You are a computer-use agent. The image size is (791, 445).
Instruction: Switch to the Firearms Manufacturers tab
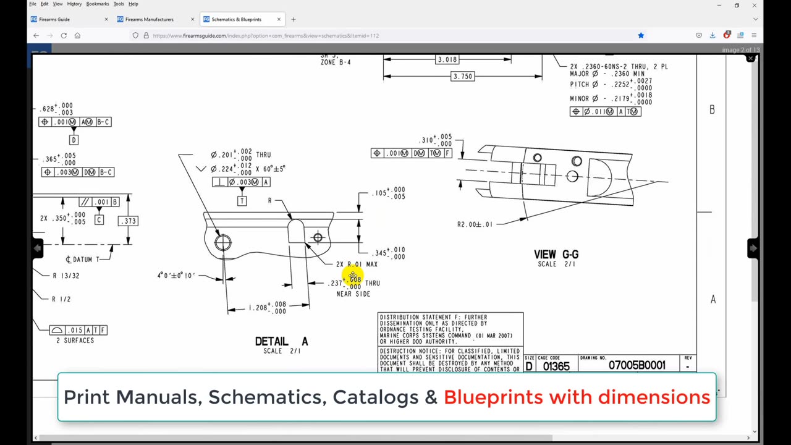(156, 19)
